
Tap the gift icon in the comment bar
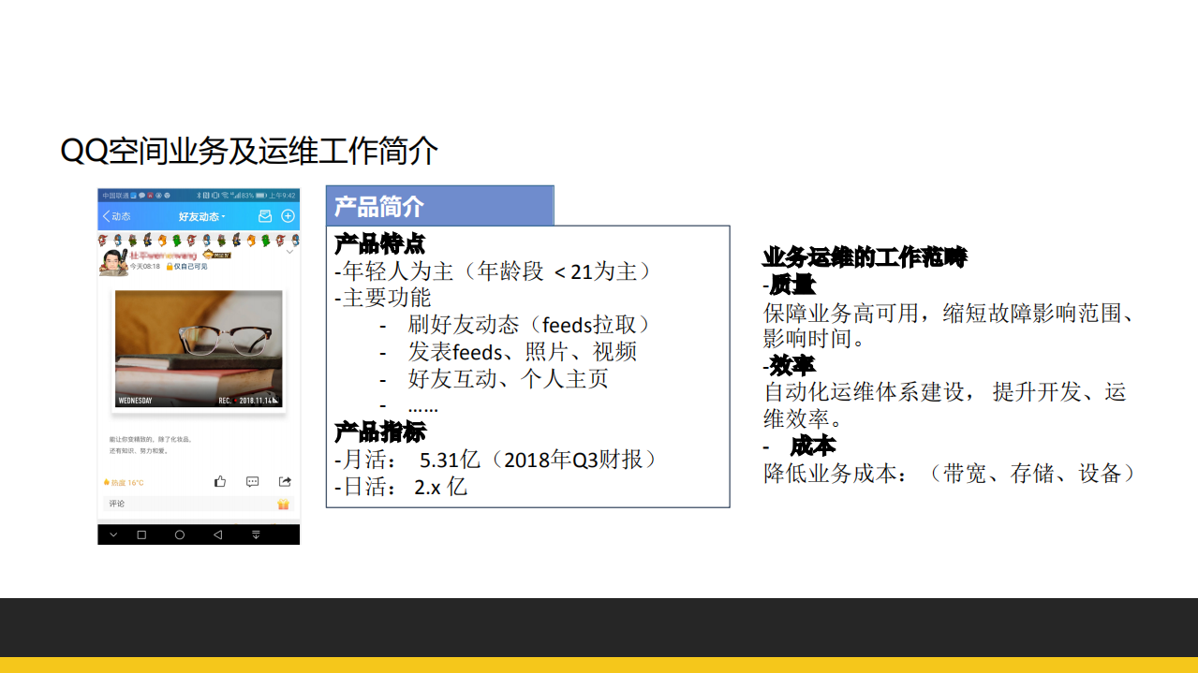tap(283, 505)
